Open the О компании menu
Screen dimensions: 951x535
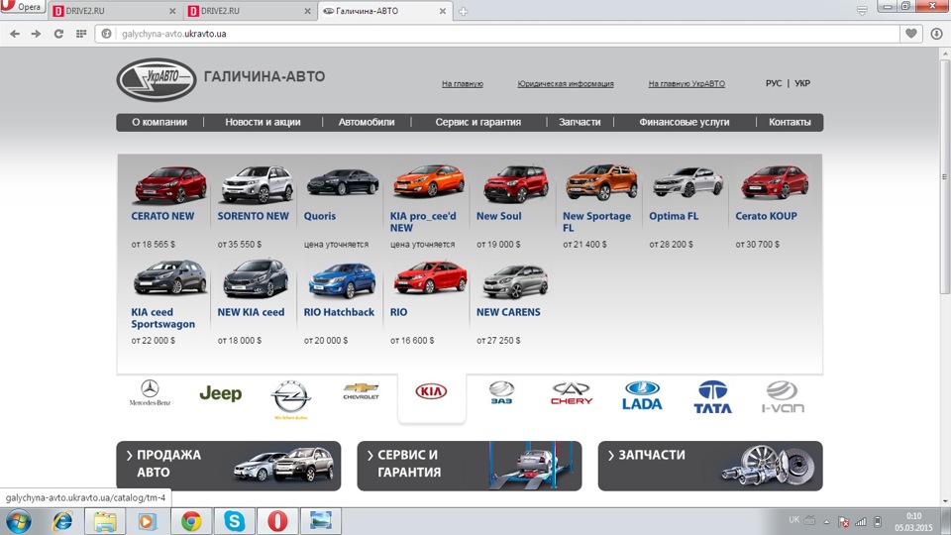point(159,122)
